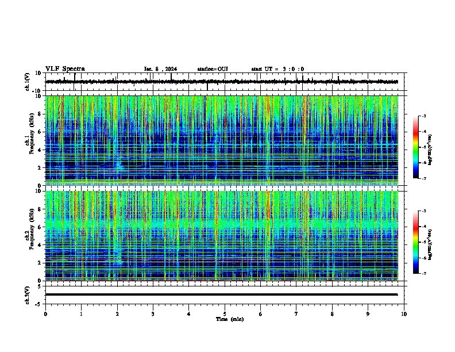Click the time axis tick label "1"
This screenshot has width=455, height=352.
[81, 314]
